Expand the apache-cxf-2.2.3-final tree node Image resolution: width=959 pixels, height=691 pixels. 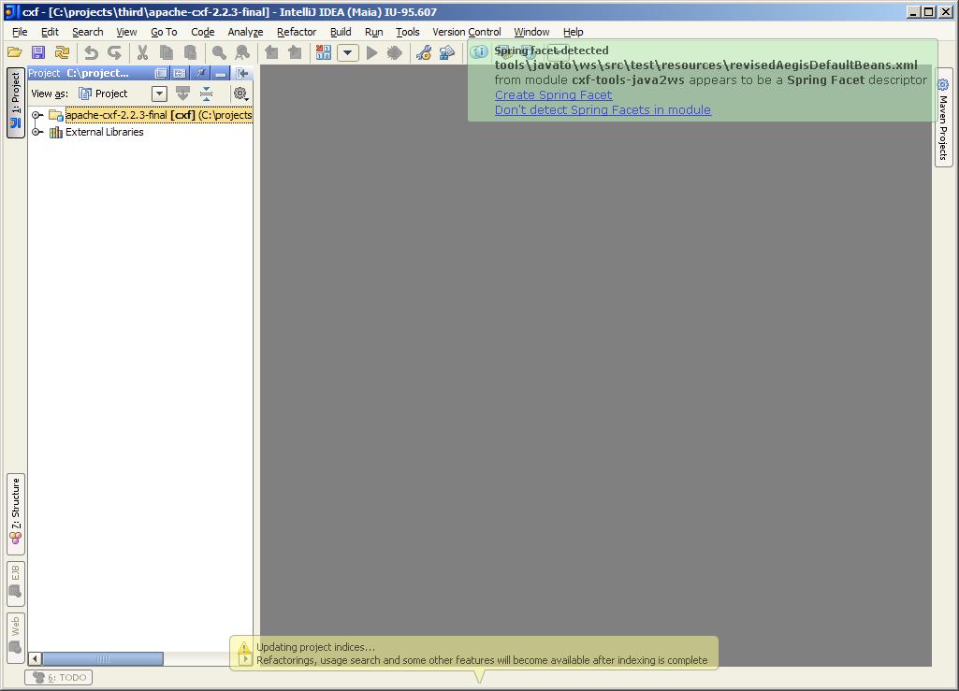pyautogui.click(x=36, y=115)
